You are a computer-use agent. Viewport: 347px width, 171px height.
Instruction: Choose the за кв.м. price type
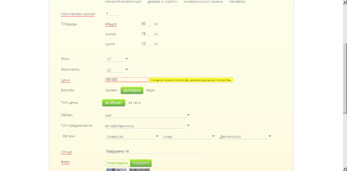coord(135,103)
